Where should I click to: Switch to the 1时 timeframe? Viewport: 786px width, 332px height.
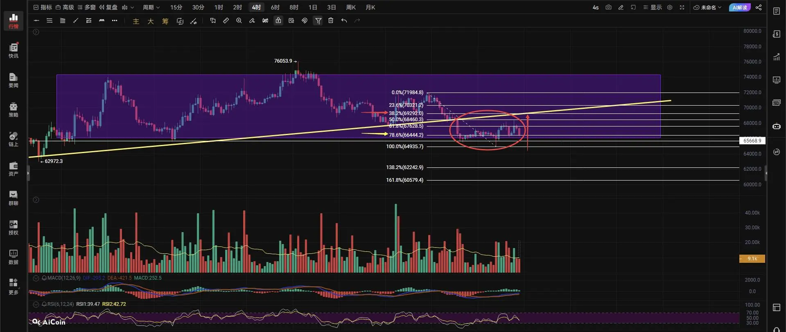pos(219,7)
